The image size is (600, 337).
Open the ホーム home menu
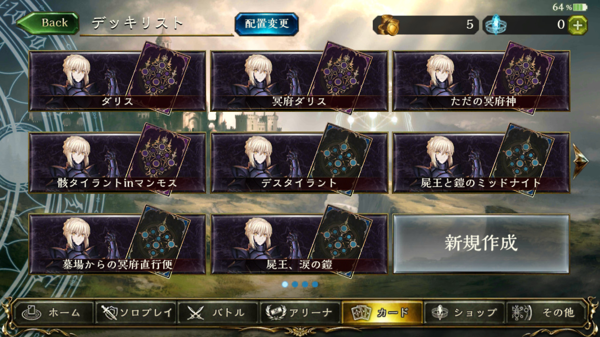pyautogui.click(x=53, y=313)
